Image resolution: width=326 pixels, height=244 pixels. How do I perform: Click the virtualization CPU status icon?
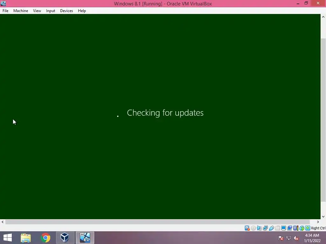(x=296, y=228)
